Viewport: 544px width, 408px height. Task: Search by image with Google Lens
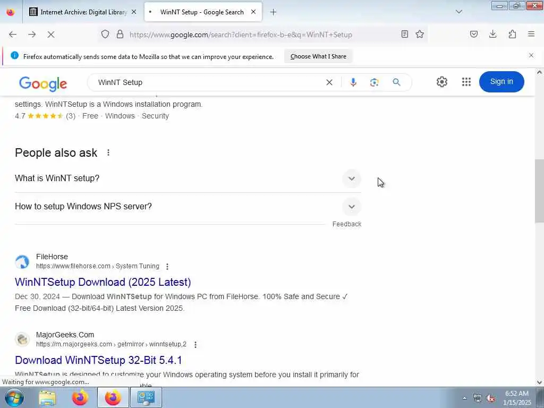374,82
